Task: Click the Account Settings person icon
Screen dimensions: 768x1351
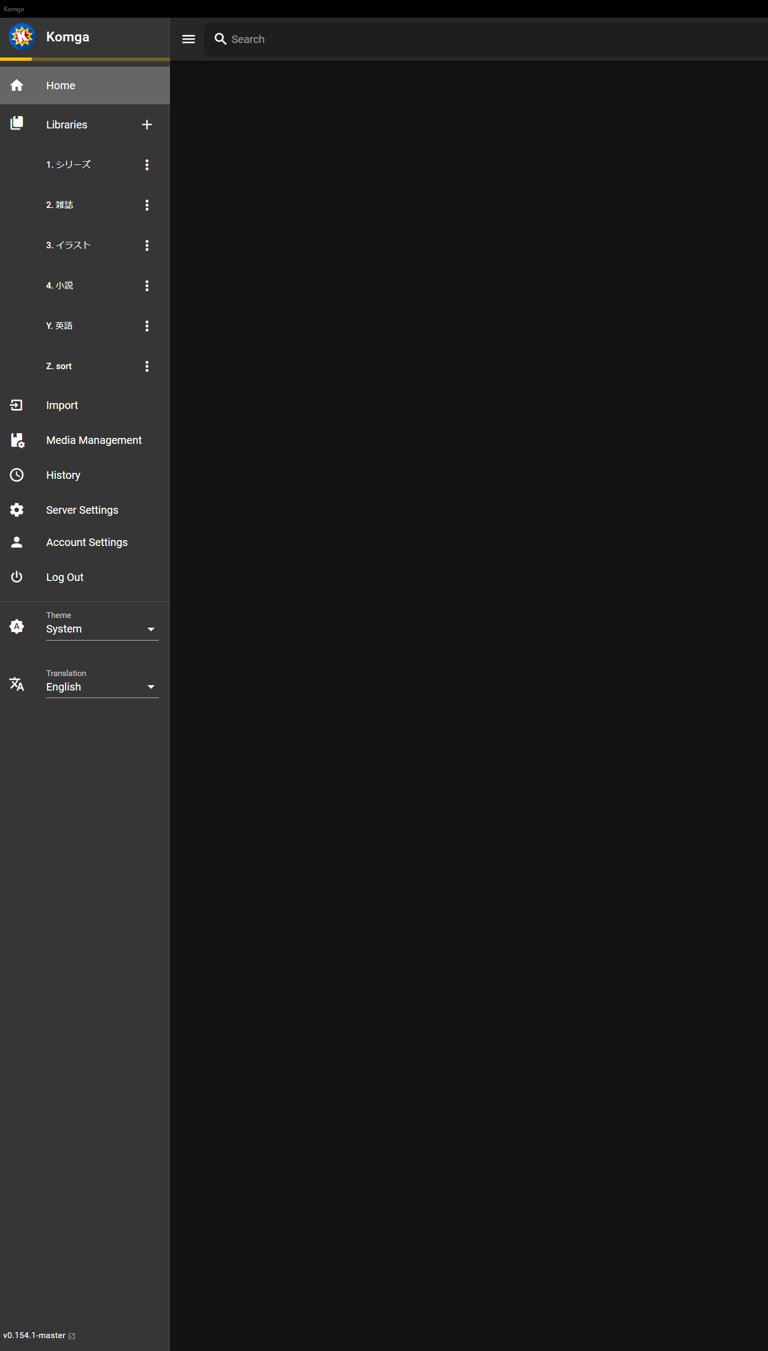Action: (17, 542)
